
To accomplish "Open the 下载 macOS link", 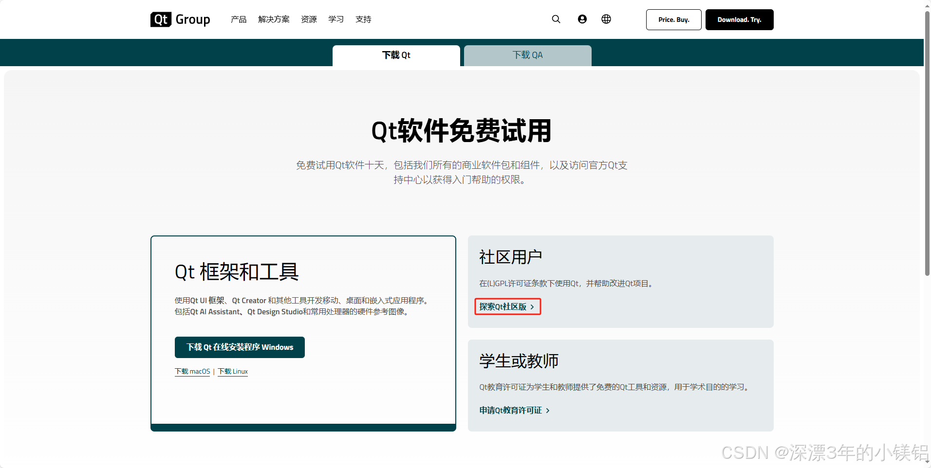I will pos(192,372).
